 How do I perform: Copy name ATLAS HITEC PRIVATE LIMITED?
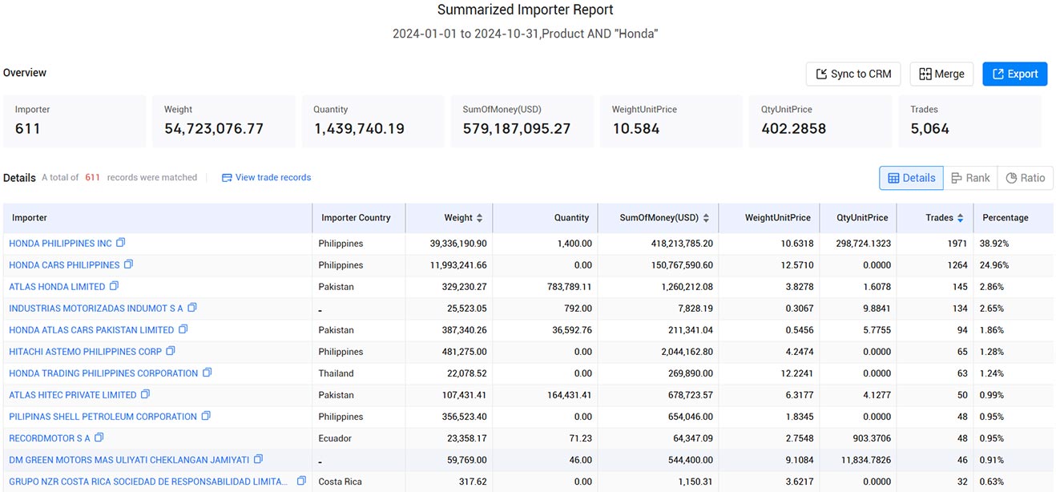(146, 394)
